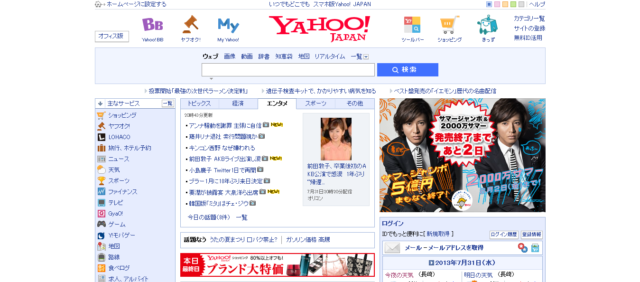Open the 前田敦子 news photo thumbnail
The height and width of the screenshot is (282, 640).
(x=336, y=139)
